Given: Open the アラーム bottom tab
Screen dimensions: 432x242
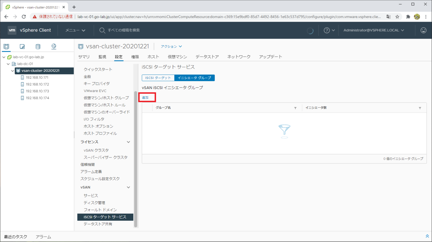Looking at the screenshot, I should click(x=43, y=237).
